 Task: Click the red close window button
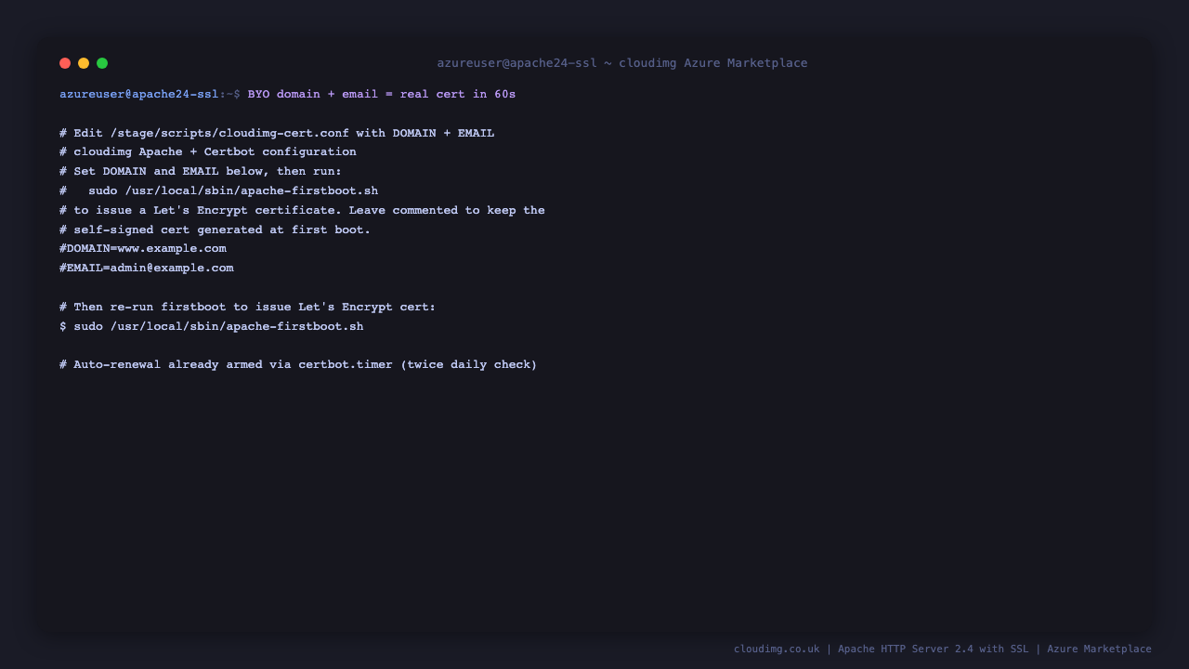click(x=65, y=63)
